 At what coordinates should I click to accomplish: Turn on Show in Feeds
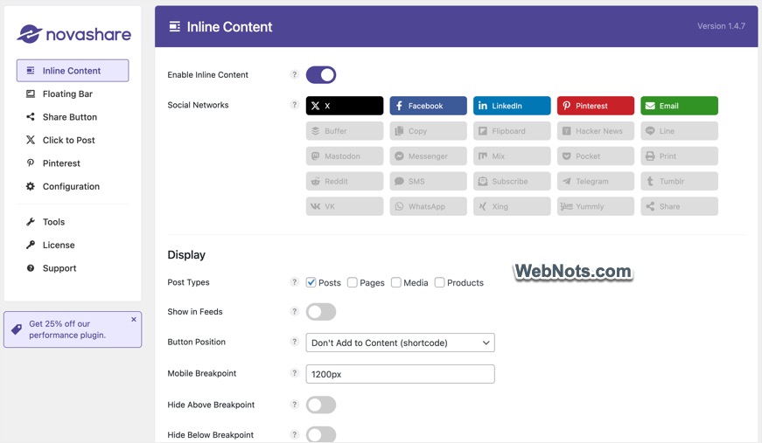(321, 312)
